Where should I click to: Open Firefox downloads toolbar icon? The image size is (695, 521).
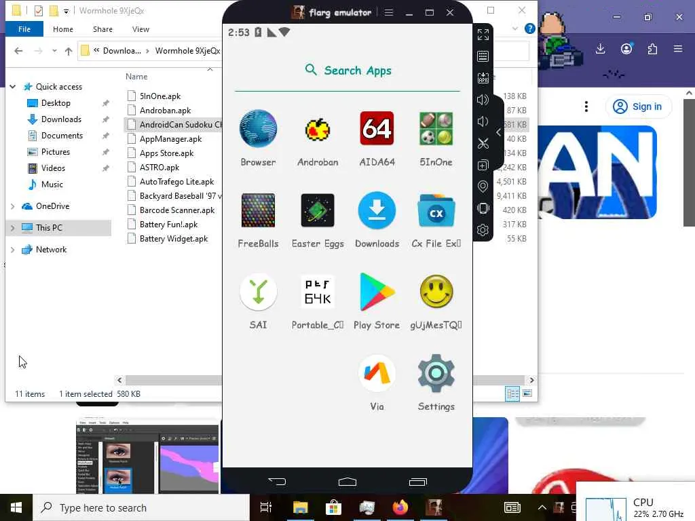(600, 49)
